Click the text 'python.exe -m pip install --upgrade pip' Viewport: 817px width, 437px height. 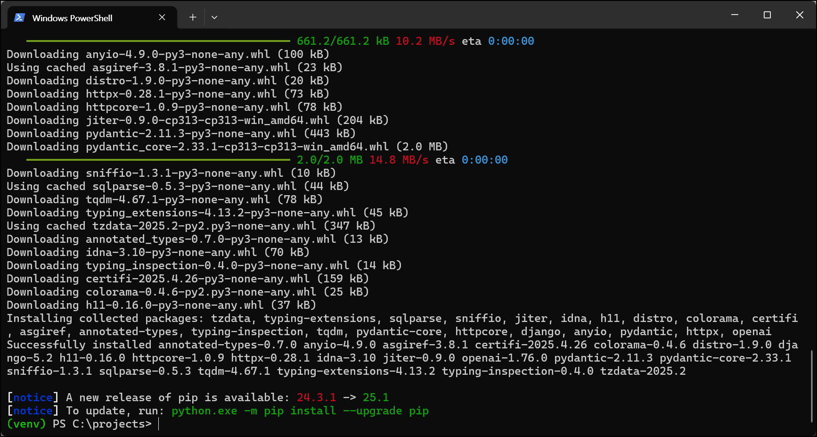(300, 411)
